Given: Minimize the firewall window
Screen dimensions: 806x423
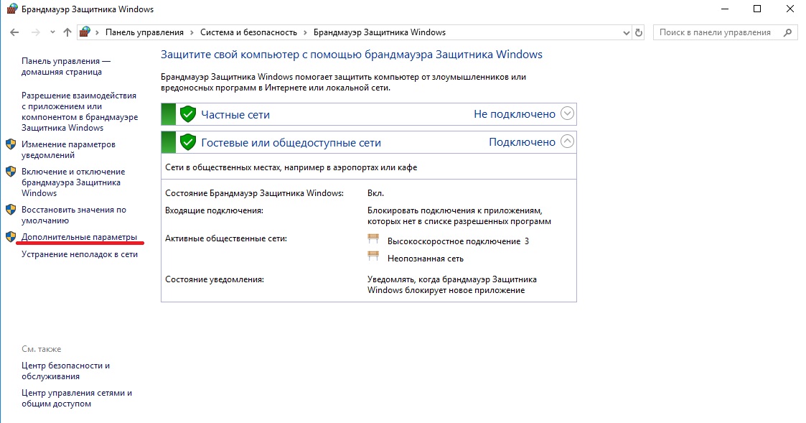Looking at the screenshot, I should (x=726, y=9).
